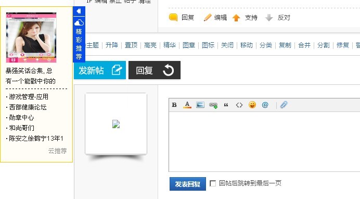
Task: Select the 图标 moderation option
Action: coord(208,45)
